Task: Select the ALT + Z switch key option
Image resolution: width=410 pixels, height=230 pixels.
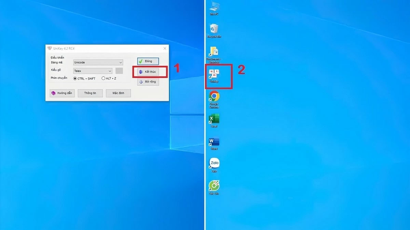Action: coord(104,78)
